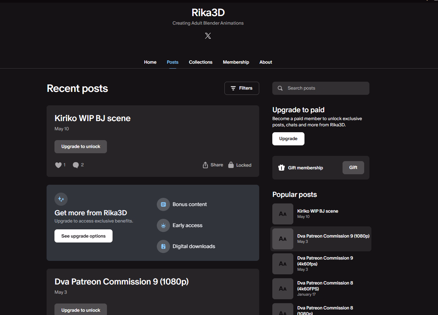
Task: Click See upgrade options button
Action: coord(83,236)
